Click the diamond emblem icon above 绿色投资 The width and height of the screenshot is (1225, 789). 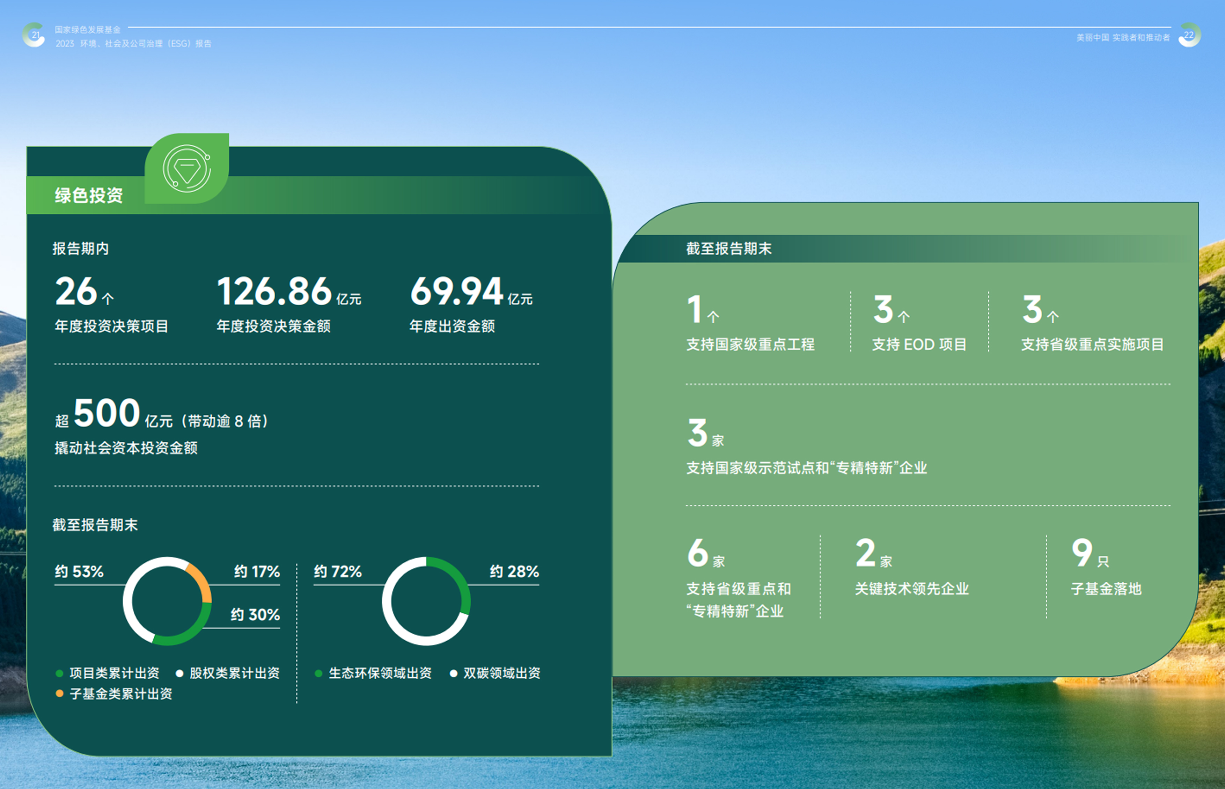pos(187,169)
